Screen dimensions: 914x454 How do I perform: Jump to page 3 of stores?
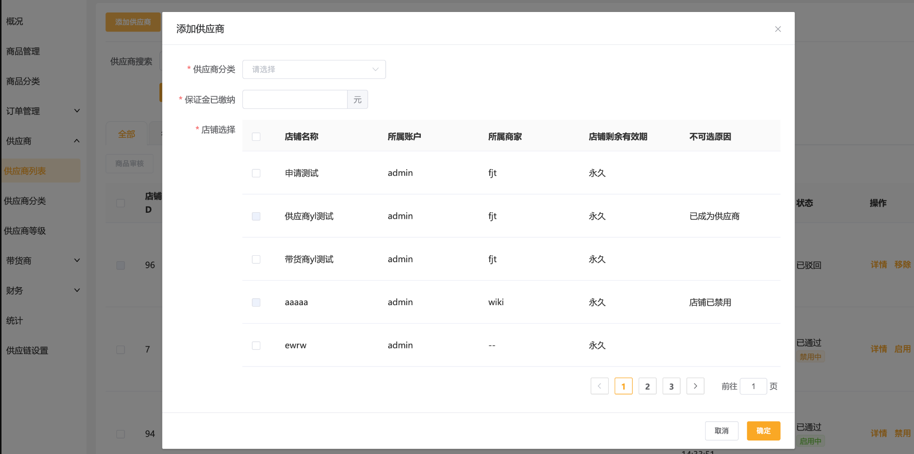click(671, 386)
